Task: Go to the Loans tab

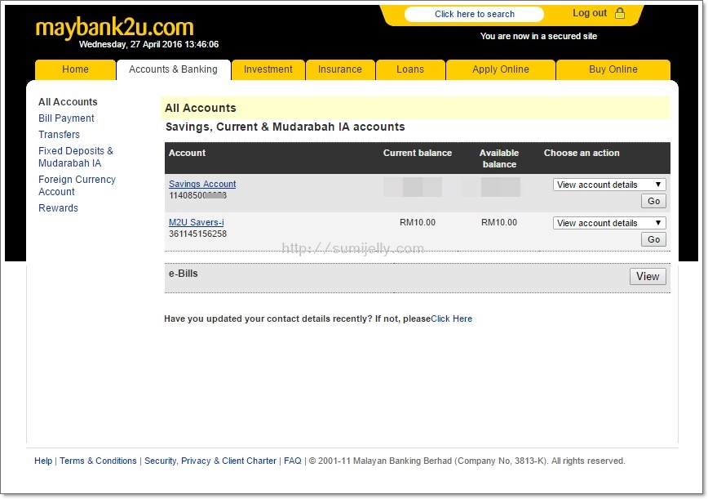Action: [410, 69]
